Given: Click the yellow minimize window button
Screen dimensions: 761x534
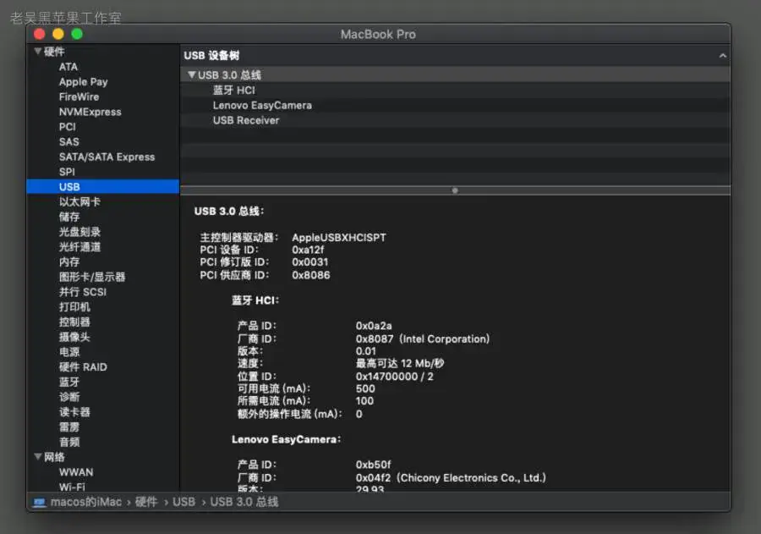Looking at the screenshot, I should click(x=58, y=34).
